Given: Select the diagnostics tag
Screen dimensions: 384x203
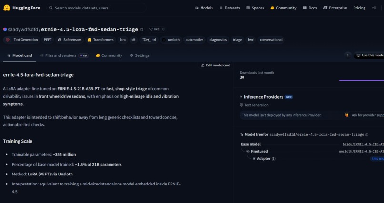Looking at the screenshot, I should (x=218, y=40).
